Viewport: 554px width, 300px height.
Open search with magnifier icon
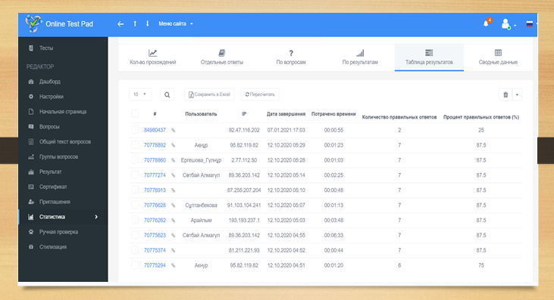click(x=167, y=94)
